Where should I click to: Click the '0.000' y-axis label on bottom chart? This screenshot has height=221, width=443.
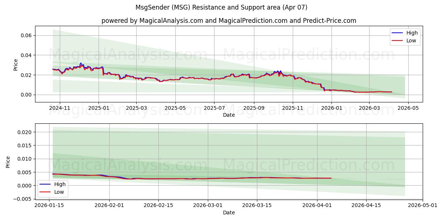point(25,186)
